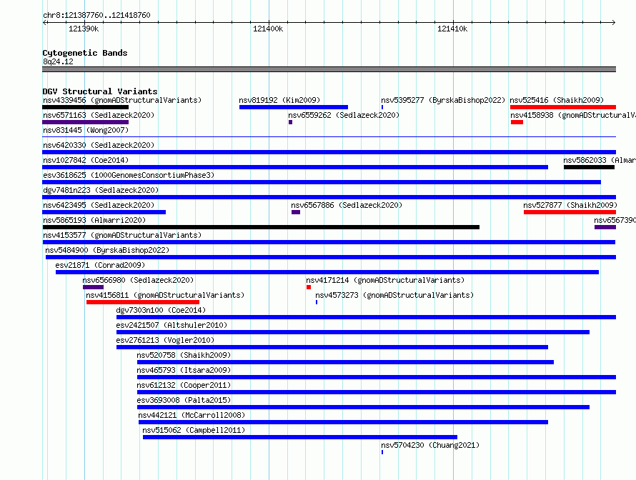Select the purple bar under nsv6567886
Screen dimensions: 636x480
(x=296, y=212)
